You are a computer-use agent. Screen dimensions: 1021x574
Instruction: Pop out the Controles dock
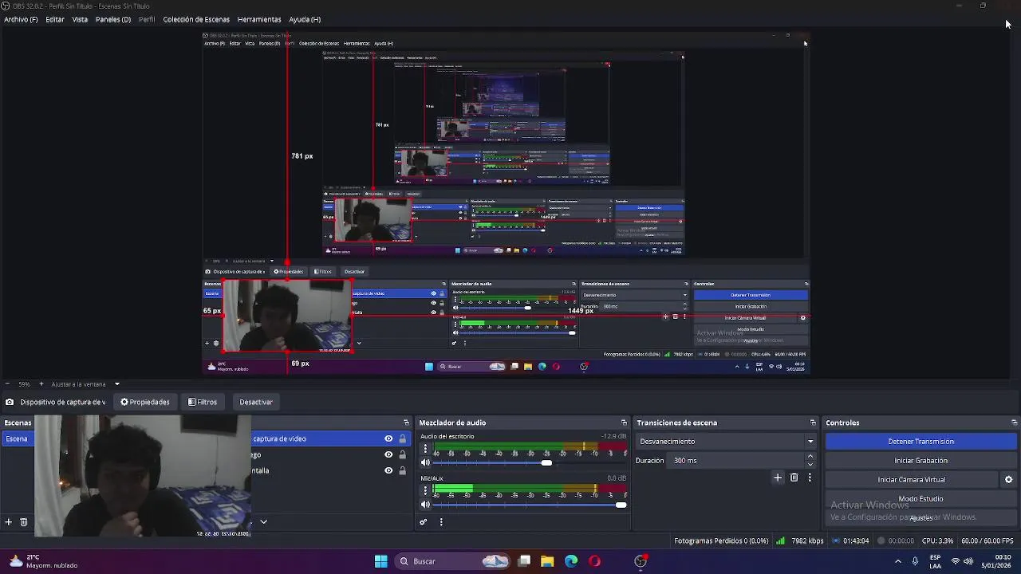coord(1014,423)
